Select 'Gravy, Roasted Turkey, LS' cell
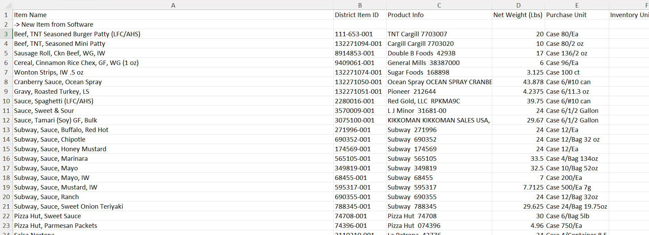 click(173, 91)
